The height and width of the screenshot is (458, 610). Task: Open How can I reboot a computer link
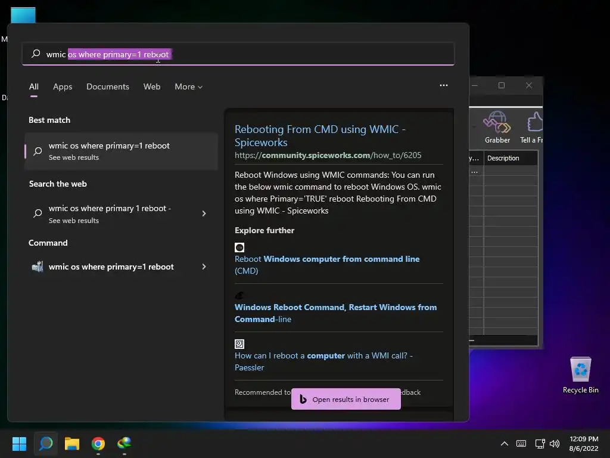click(323, 361)
